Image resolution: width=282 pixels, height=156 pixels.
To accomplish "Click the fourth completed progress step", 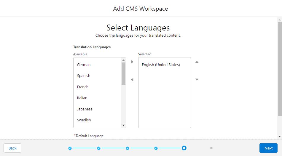I will [x=156, y=148].
